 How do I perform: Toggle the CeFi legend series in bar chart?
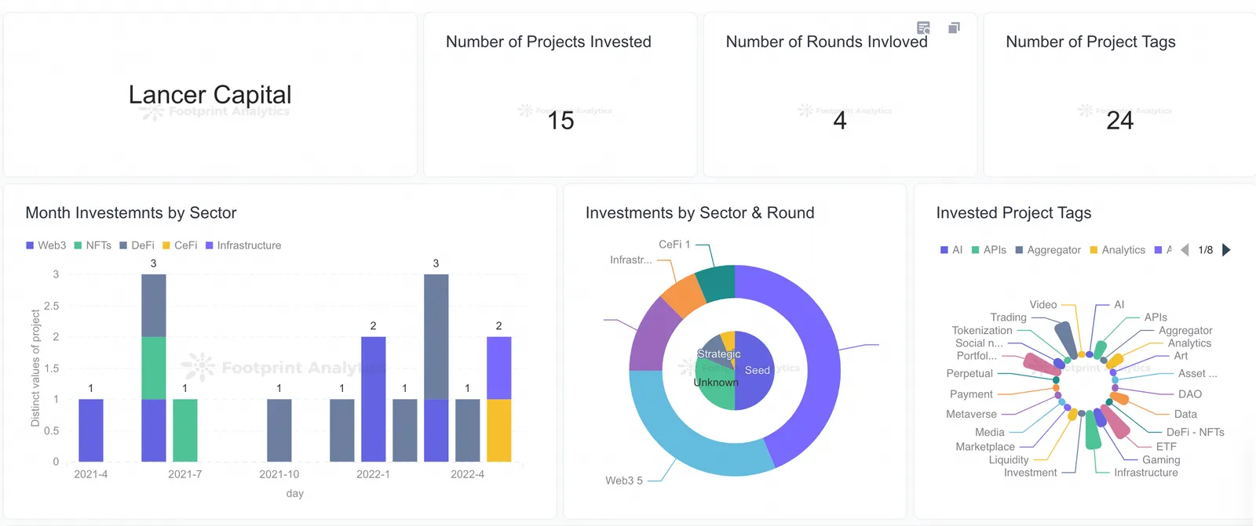coord(180,245)
